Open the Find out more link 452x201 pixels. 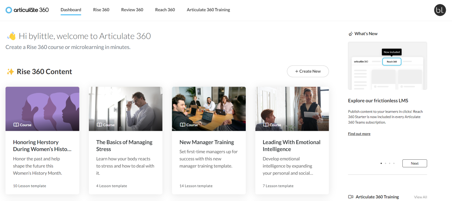pyautogui.click(x=359, y=134)
